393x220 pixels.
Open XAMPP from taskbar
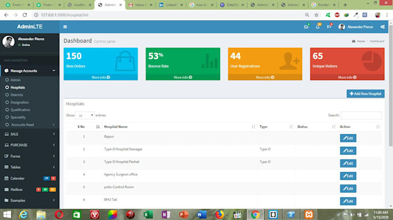tap(309, 214)
